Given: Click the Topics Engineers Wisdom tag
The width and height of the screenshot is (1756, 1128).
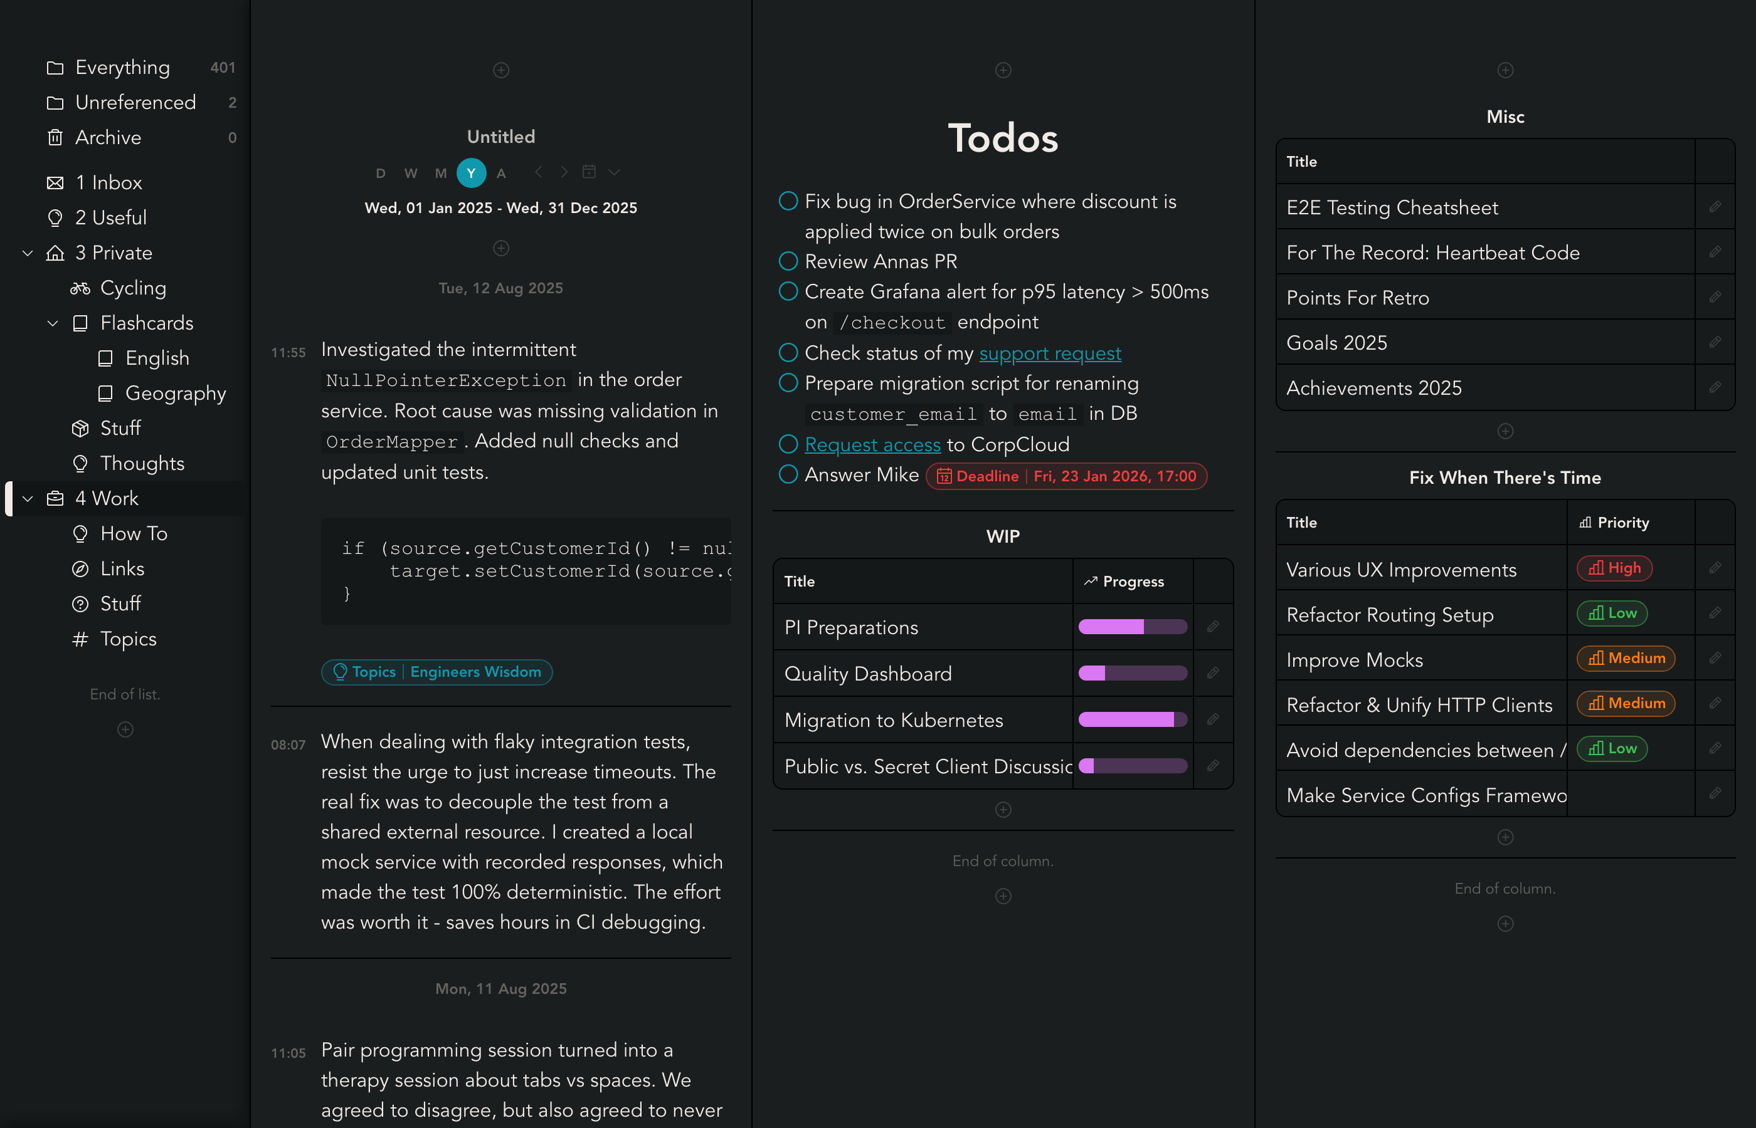Looking at the screenshot, I should click(436, 672).
